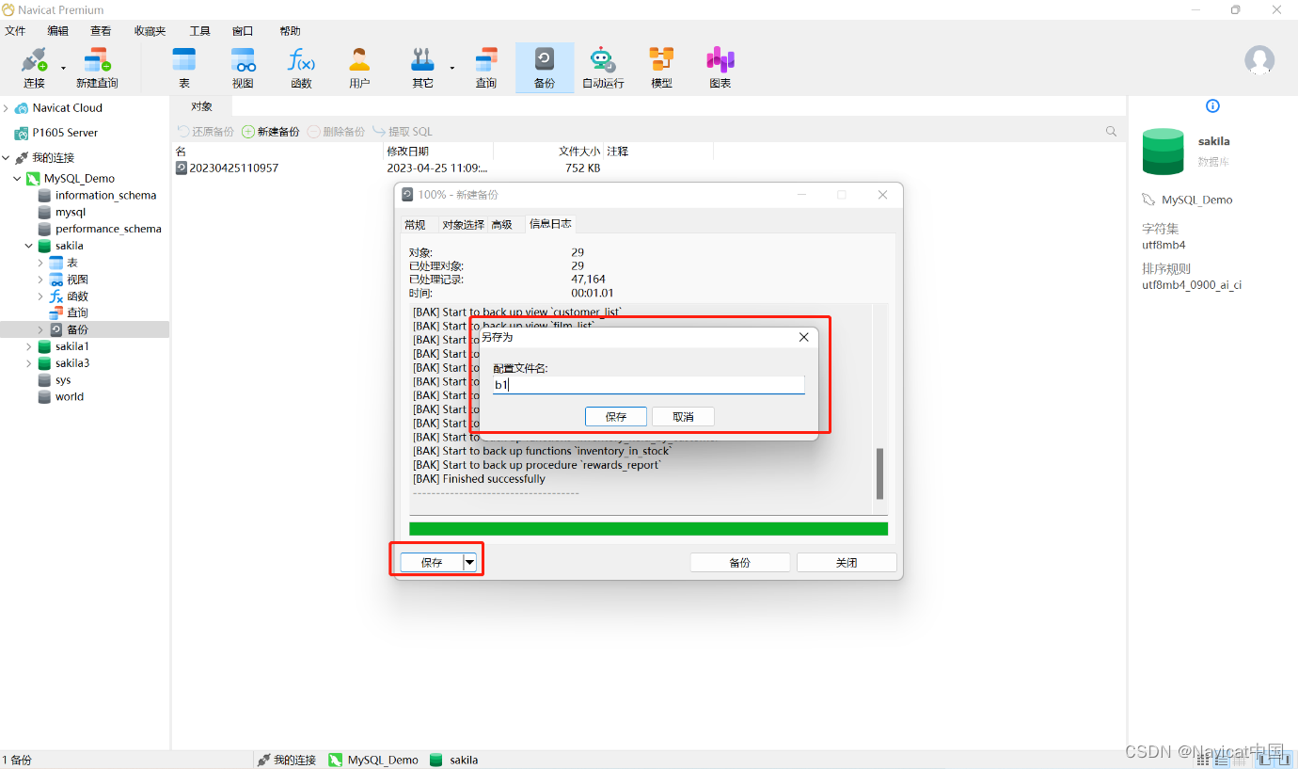This screenshot has width=1298, height=769.
Task: Select the 对象 tab in main pane
Action: click(x=201, y=107)
